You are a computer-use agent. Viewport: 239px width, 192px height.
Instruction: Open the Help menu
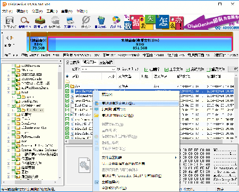[82, 11]
